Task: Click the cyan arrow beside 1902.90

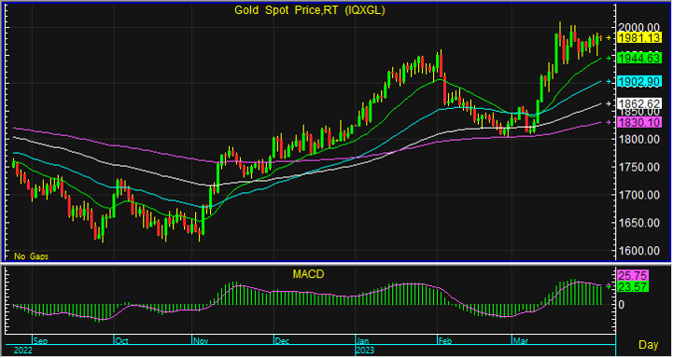Action: (609, 81)
